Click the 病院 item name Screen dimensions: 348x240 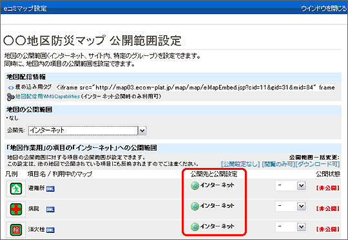tap(34, 208)
